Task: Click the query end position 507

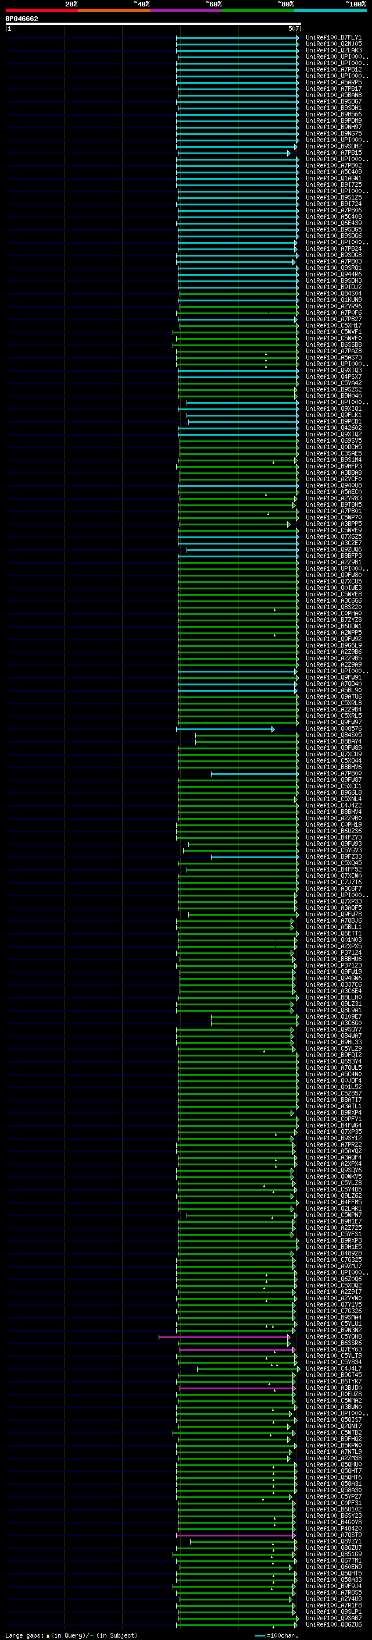Action: tap(293, 29)
